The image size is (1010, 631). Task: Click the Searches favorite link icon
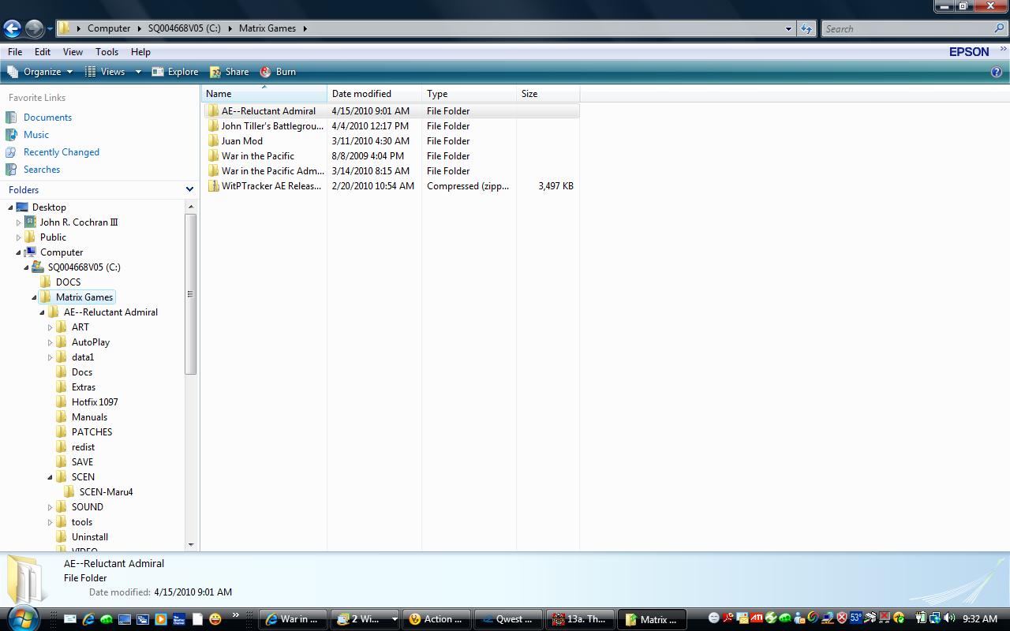pyautogui.click(x=11, y=170)
